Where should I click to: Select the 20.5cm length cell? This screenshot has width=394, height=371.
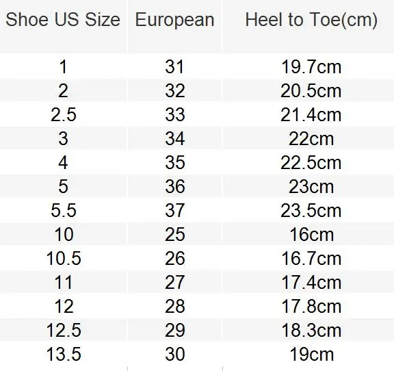click(311, 91)
